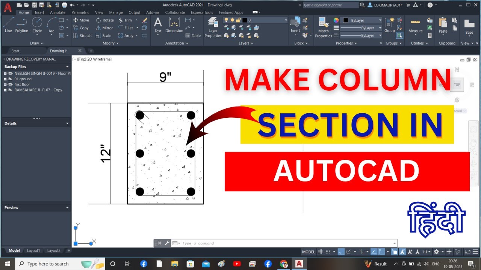Click the Rotate tool

coord(104,20)
